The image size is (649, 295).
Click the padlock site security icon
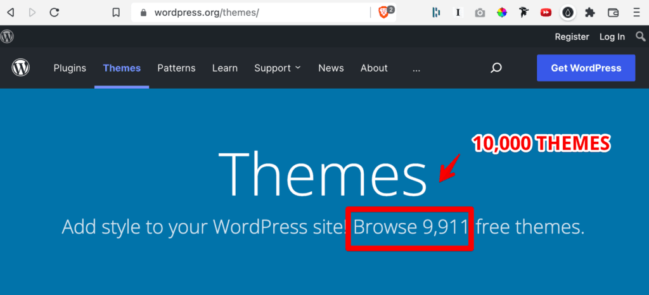[x=144, y=13]
